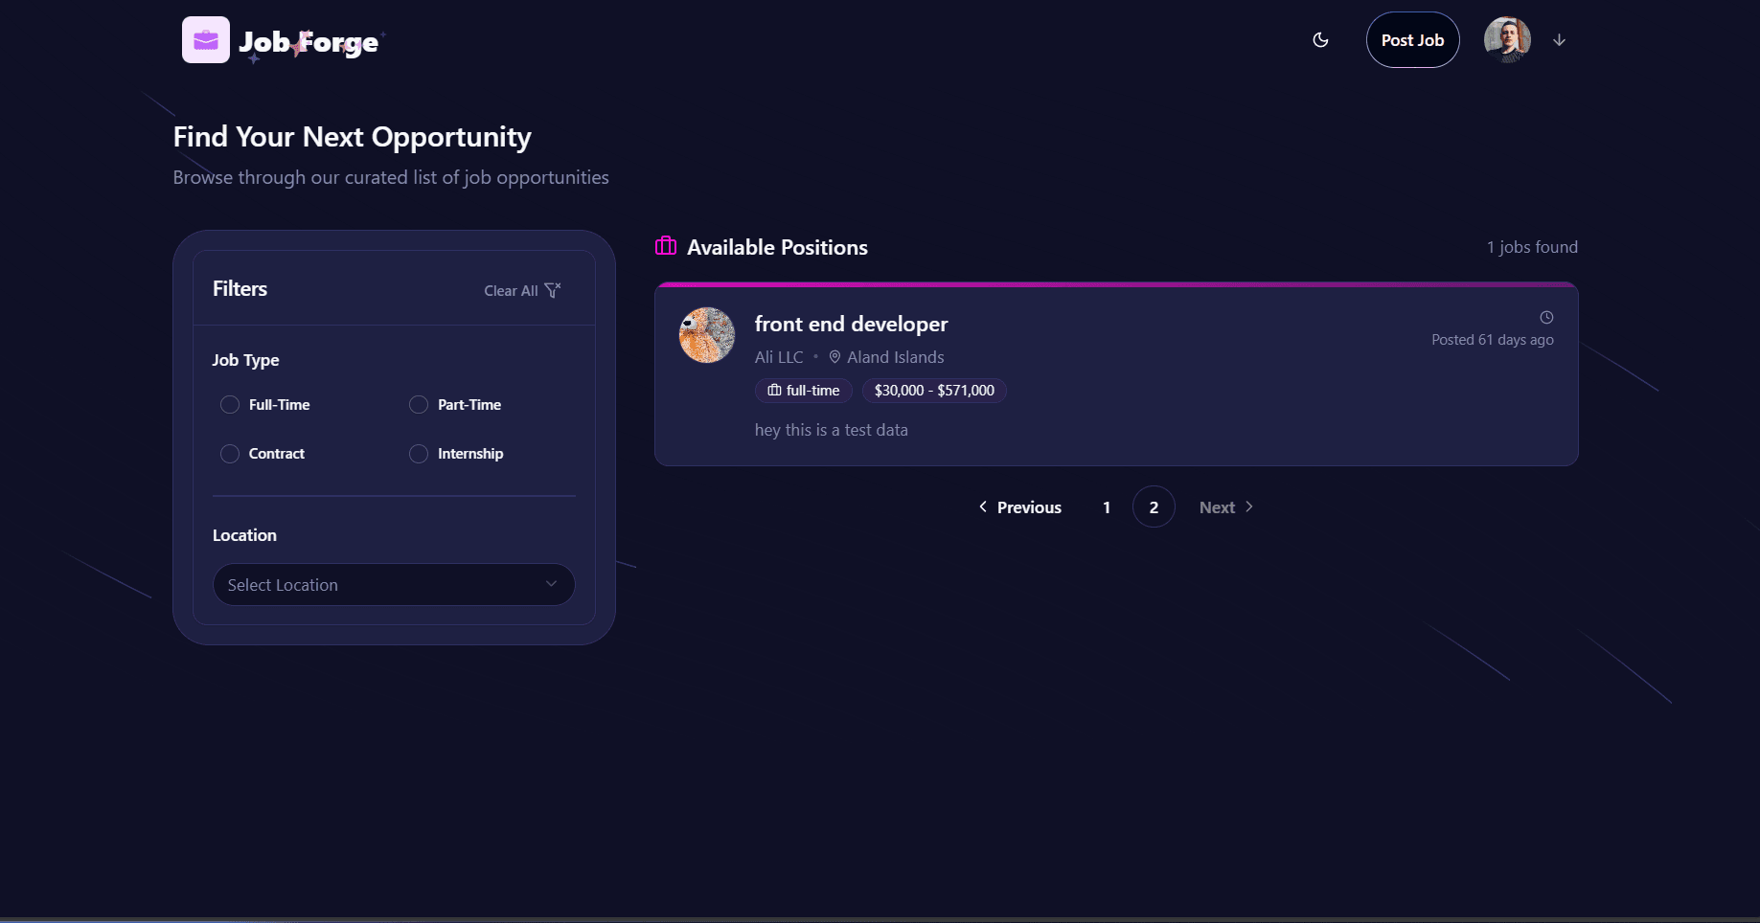Screen dimensions: 1760x923
Task: Click the user profile avatar
Action: tap(1507, 40)
